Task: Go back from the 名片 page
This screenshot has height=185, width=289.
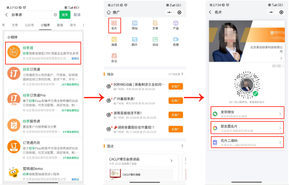Action: pos(210,12)
